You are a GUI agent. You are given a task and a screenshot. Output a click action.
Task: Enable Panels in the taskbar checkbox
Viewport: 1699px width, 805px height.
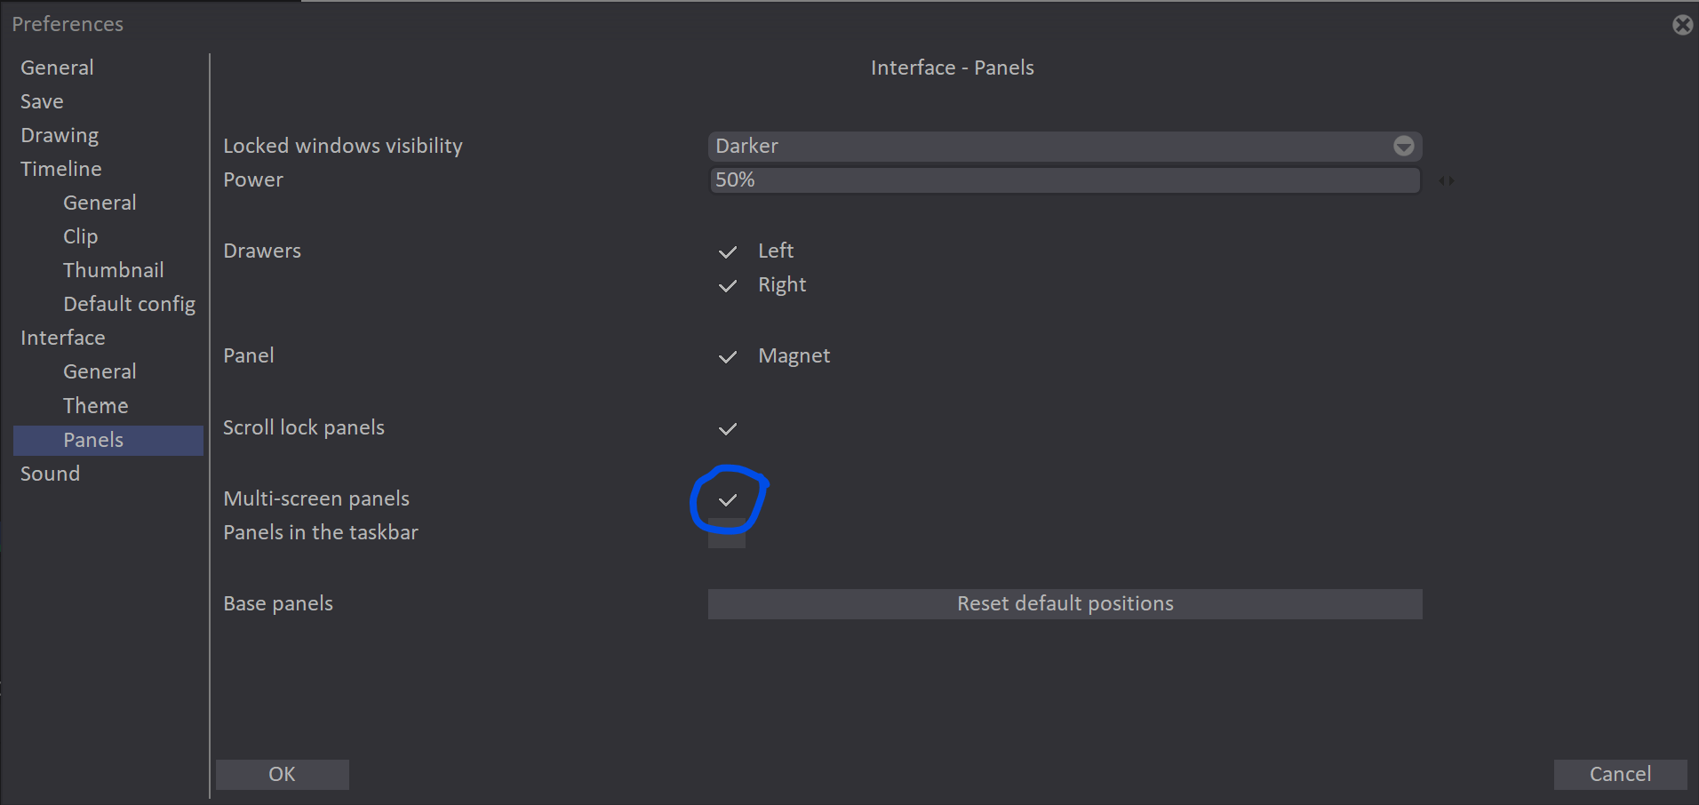pyautogui.click(x=727, y=533)
